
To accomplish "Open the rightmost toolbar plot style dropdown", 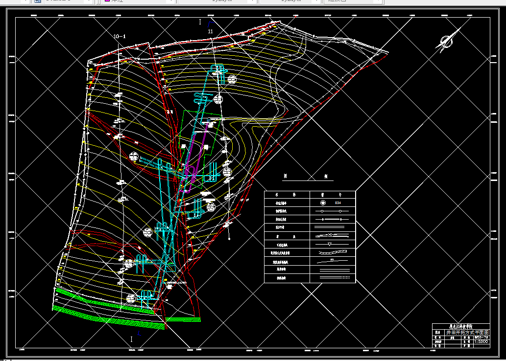I will point(377,1).
